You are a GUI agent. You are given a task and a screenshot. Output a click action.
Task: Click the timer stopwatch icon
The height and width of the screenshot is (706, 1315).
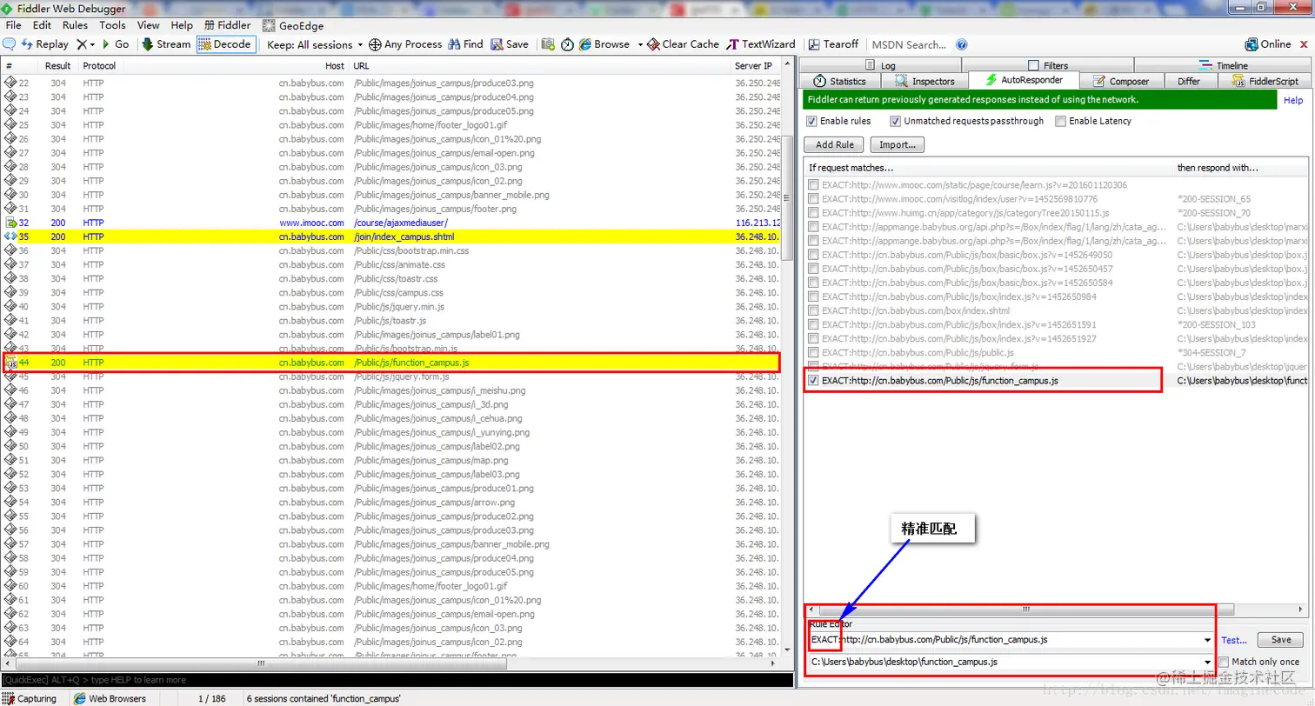point(567,44)
